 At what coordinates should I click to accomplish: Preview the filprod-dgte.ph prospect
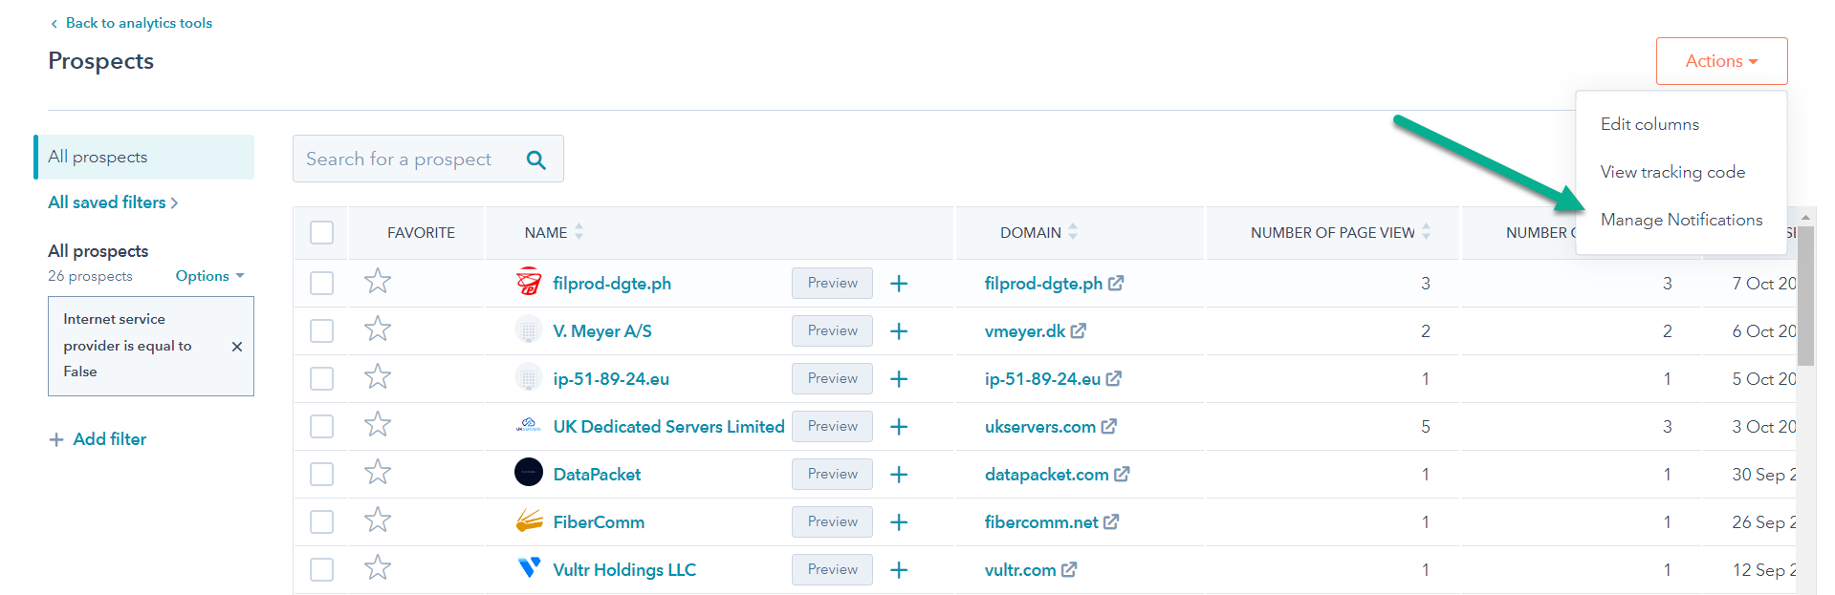(x=832, y=283)
